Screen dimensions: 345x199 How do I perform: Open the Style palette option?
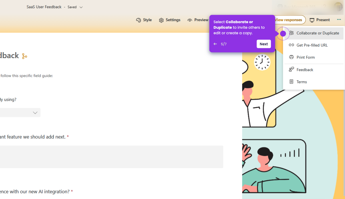[144, 20]
